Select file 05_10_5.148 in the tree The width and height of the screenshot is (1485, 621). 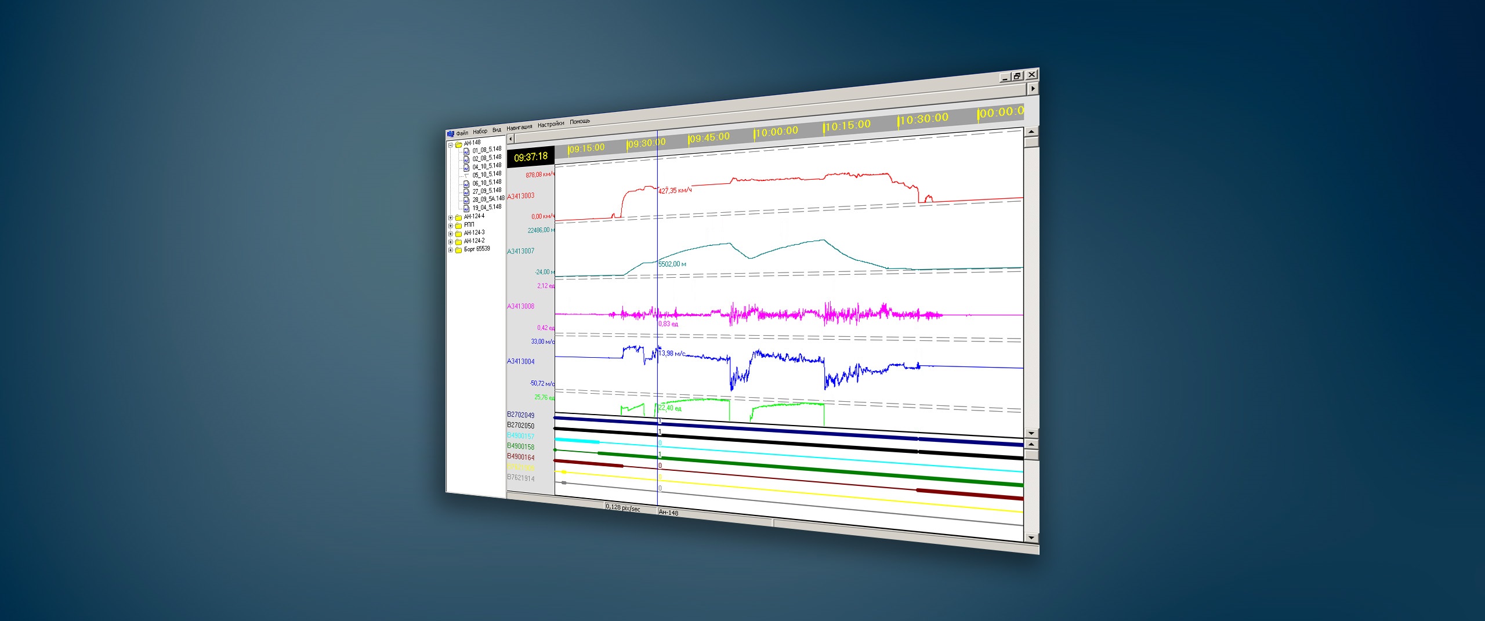point(486,174)
